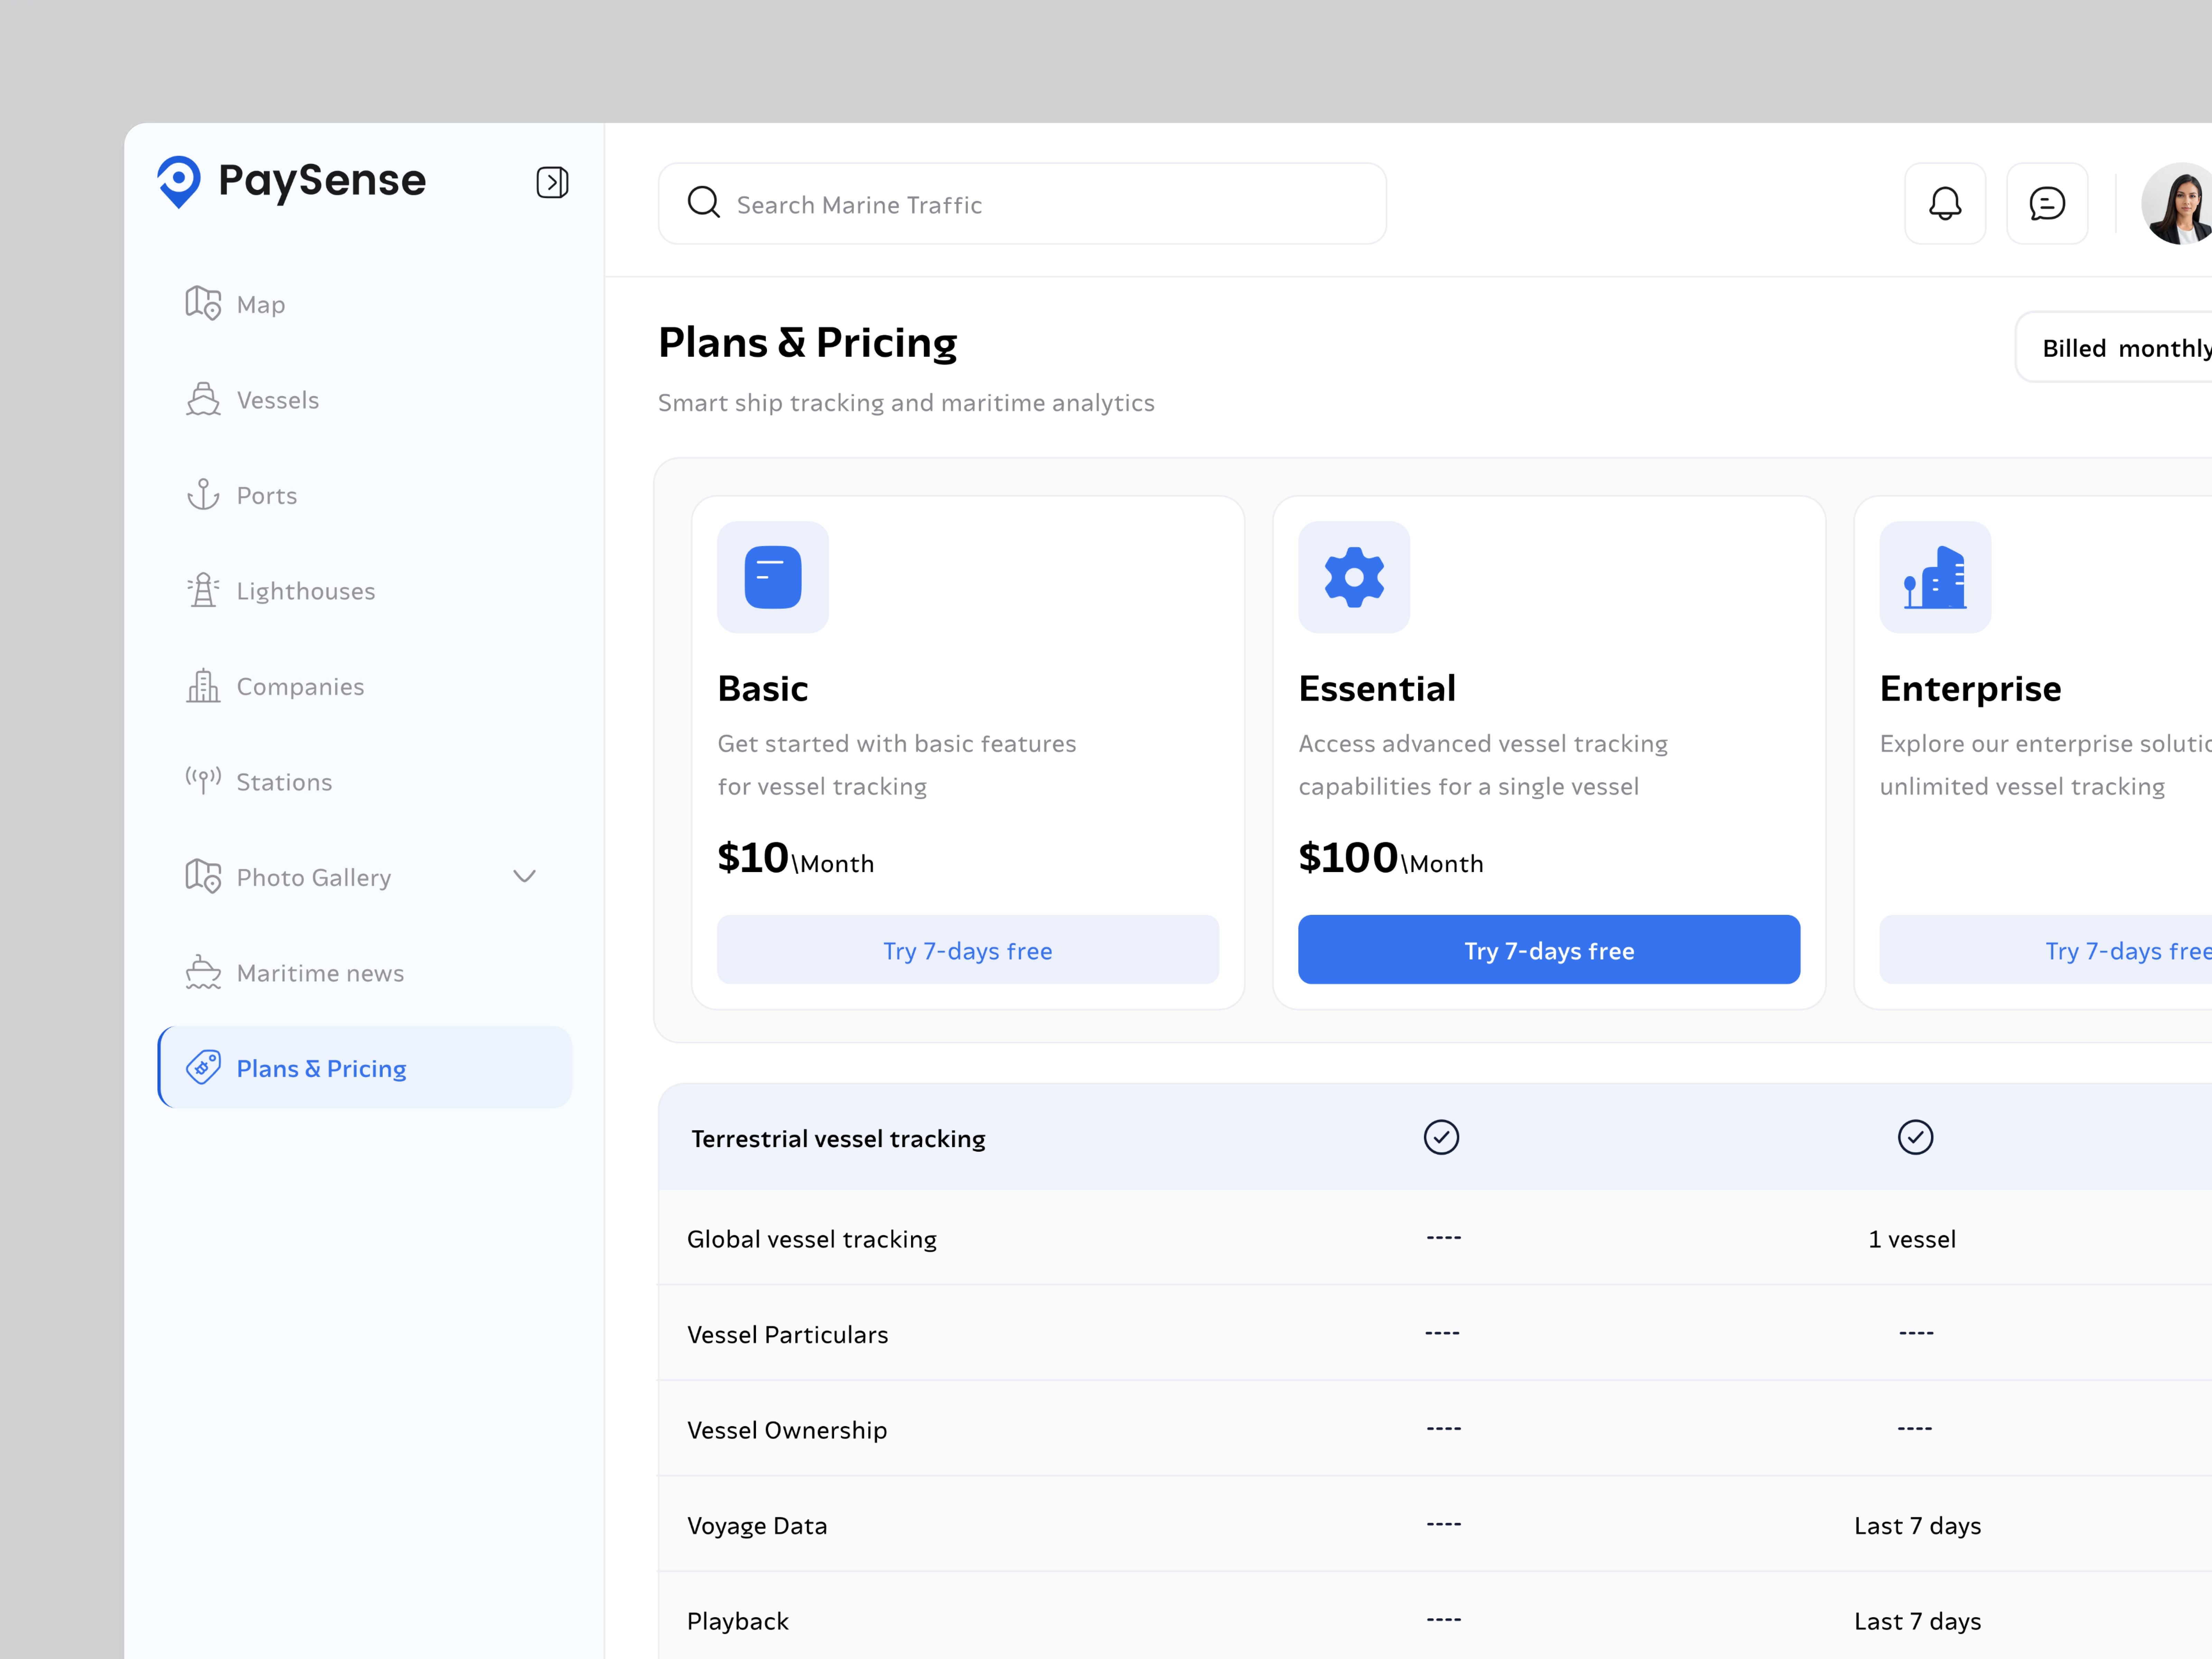Screen dimensions: 2212x1659
Task: Click the Vessels ship icon
Action: 203,399
